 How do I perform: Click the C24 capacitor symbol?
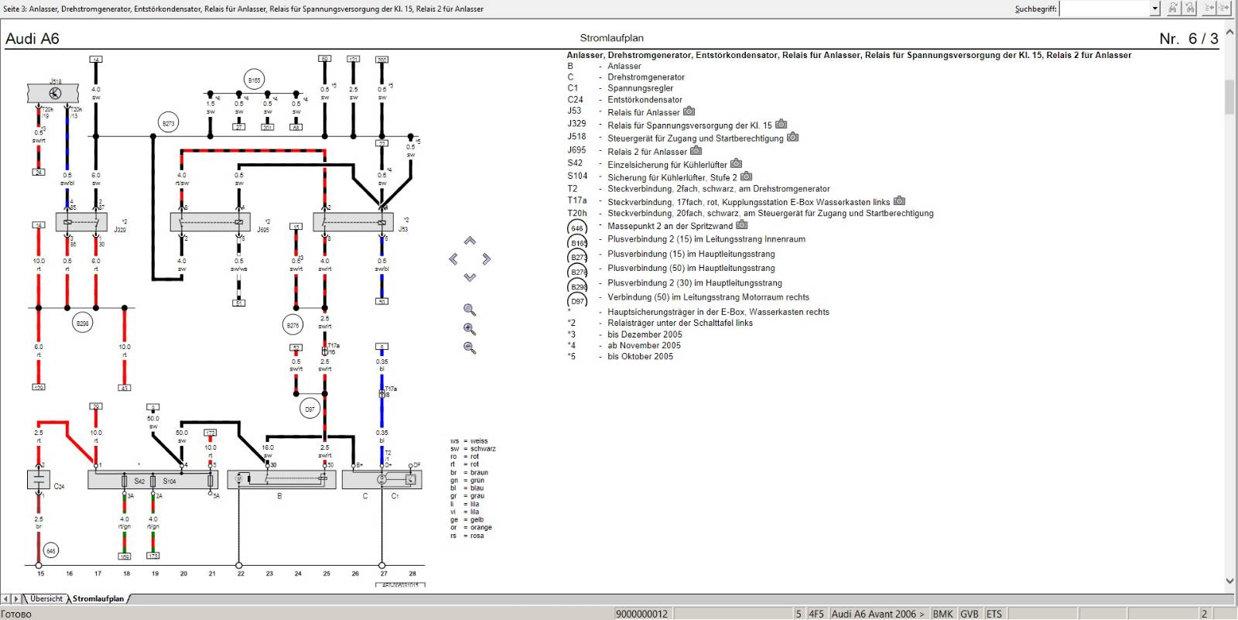click(39, 480)
